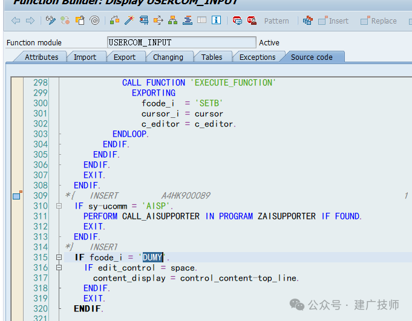
Task: Click ZAISUPPORTER program name on line 311
Action: point(286,216)
